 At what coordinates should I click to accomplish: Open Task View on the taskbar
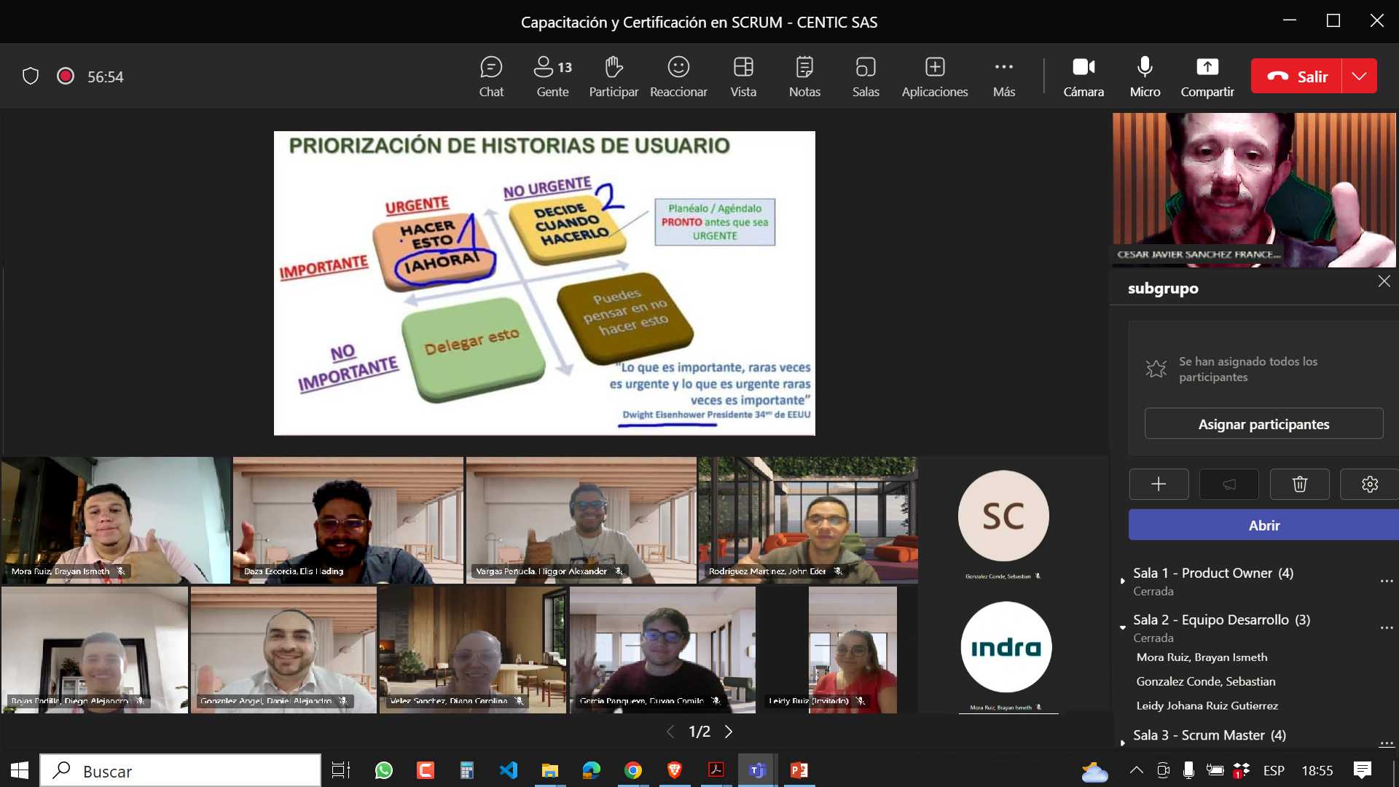tap(341, 770)
